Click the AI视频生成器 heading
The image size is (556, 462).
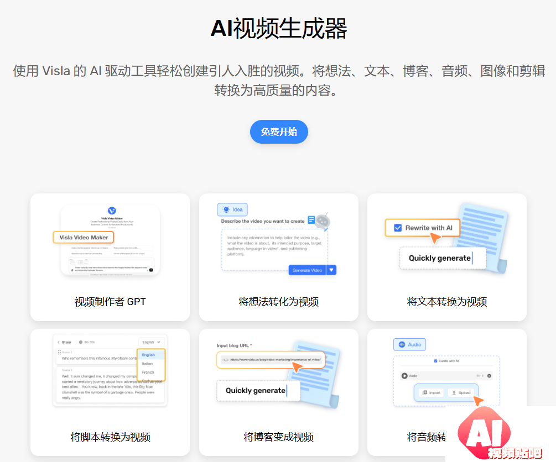(x=279, y=28)
